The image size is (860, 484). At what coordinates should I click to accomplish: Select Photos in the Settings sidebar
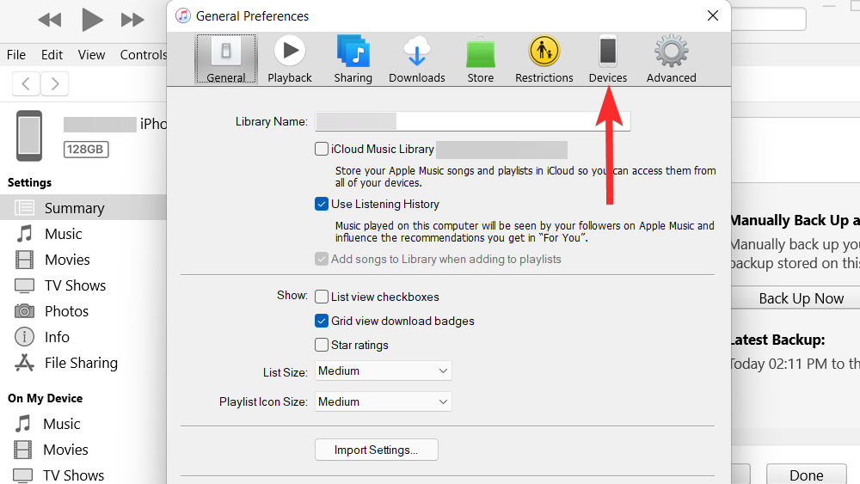coord(66,311)
